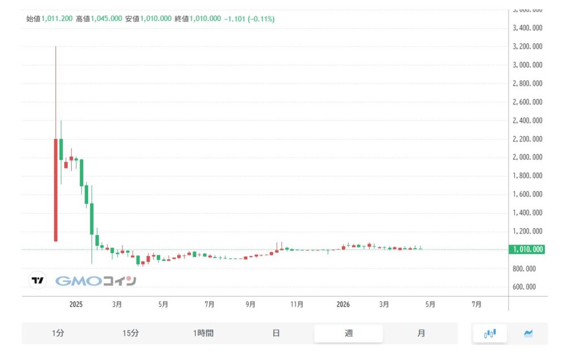Click the 高値 1,045.000 value

click(x=105, y=18)
